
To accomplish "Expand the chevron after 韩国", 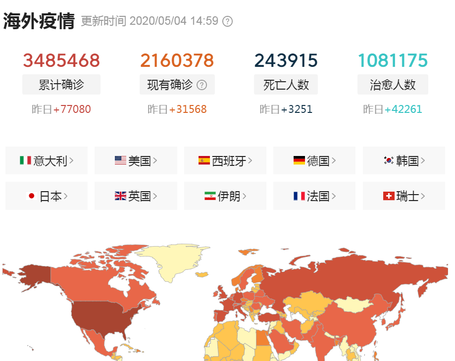I will pos(422,160).
